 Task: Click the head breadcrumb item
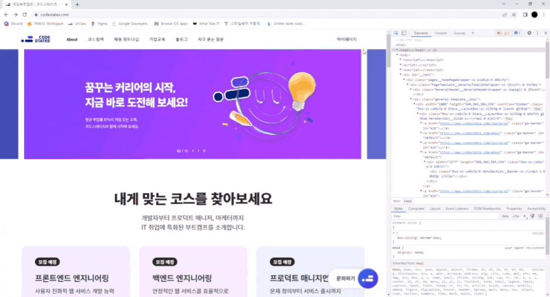(408, 201)
